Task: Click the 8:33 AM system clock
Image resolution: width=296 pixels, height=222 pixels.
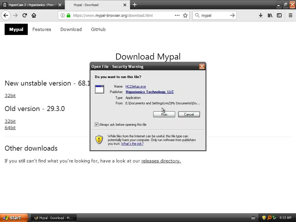Action: 285,218
